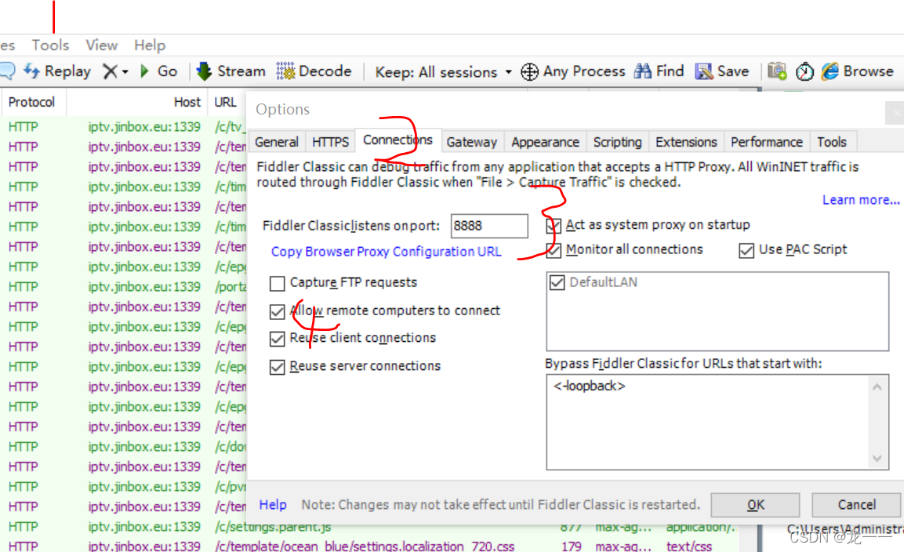This screenshot has height=552, width=904.
Task: Toggle Monitor all connections checkbox
Action: (554, 250)
